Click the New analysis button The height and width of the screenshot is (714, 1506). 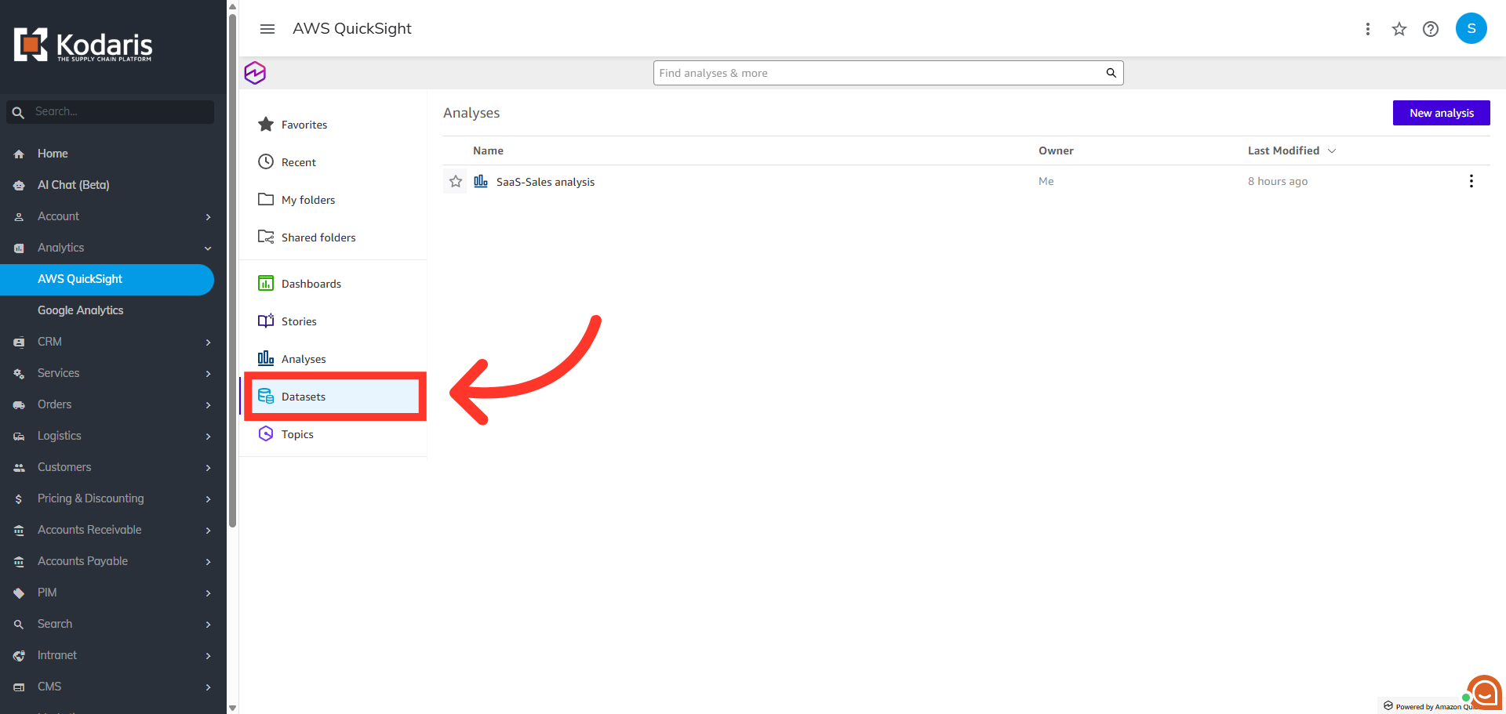(x=1441, y=113)
